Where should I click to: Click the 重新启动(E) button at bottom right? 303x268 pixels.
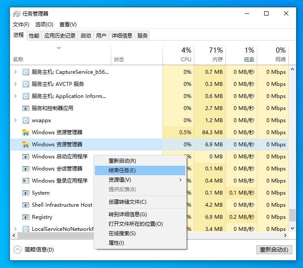coord(274,249)
